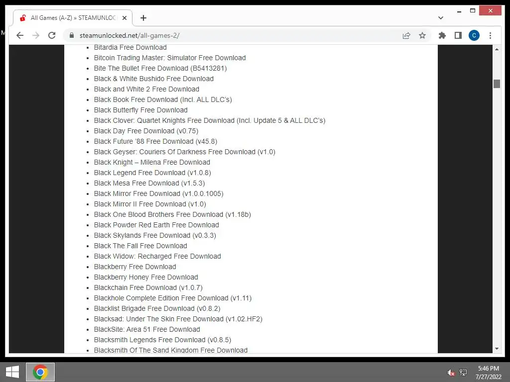510x382 pixels.
Task: Open the browser side panel
Action: pyautogui.click(x=458, y=35)
